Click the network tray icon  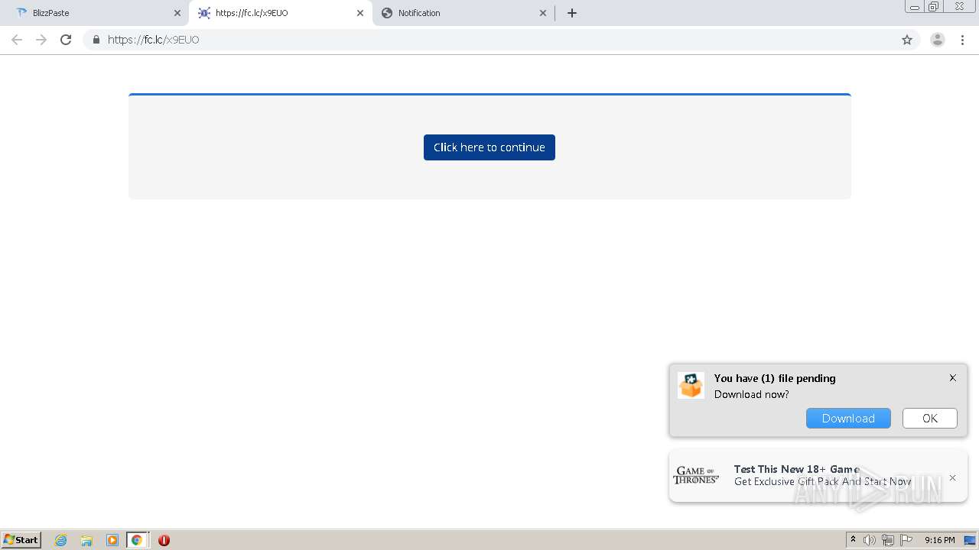(x=888, y=540)
